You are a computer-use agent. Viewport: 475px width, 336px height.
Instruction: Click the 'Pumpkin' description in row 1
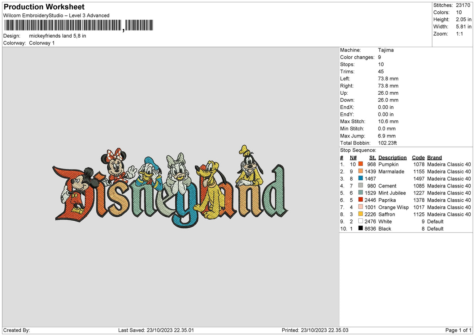point(388,164)
